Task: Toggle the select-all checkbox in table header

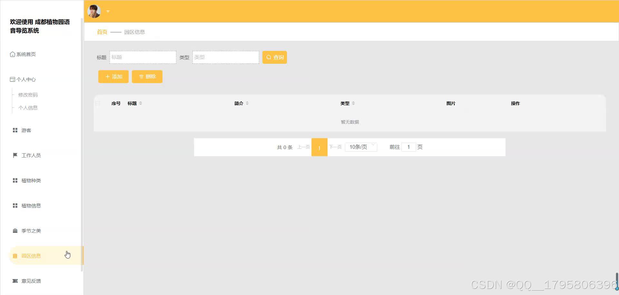Action: coord(98,103)
